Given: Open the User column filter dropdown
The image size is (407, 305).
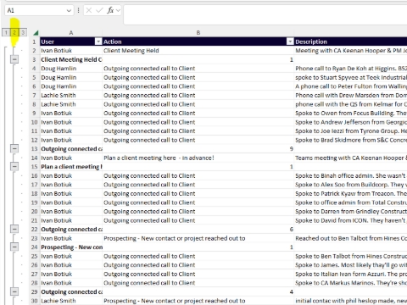Looking at the screenshot, I should [x=98, y=42].
